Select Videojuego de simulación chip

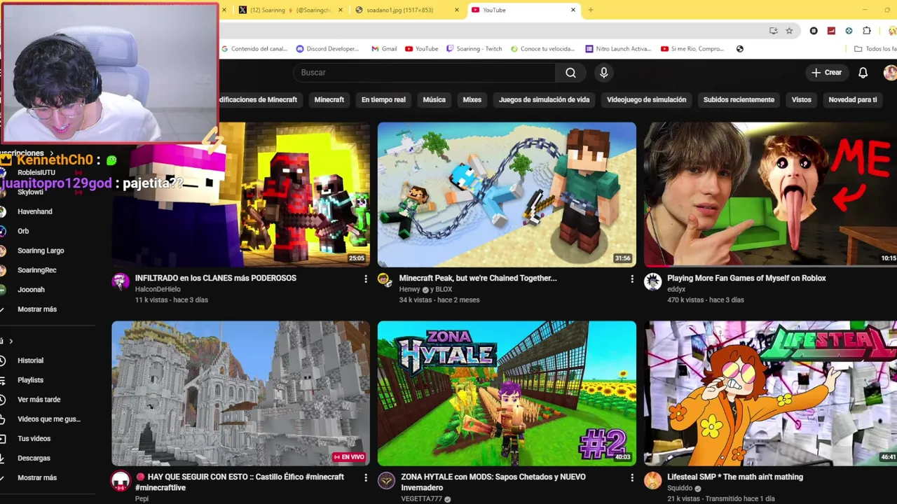[646, 99]
